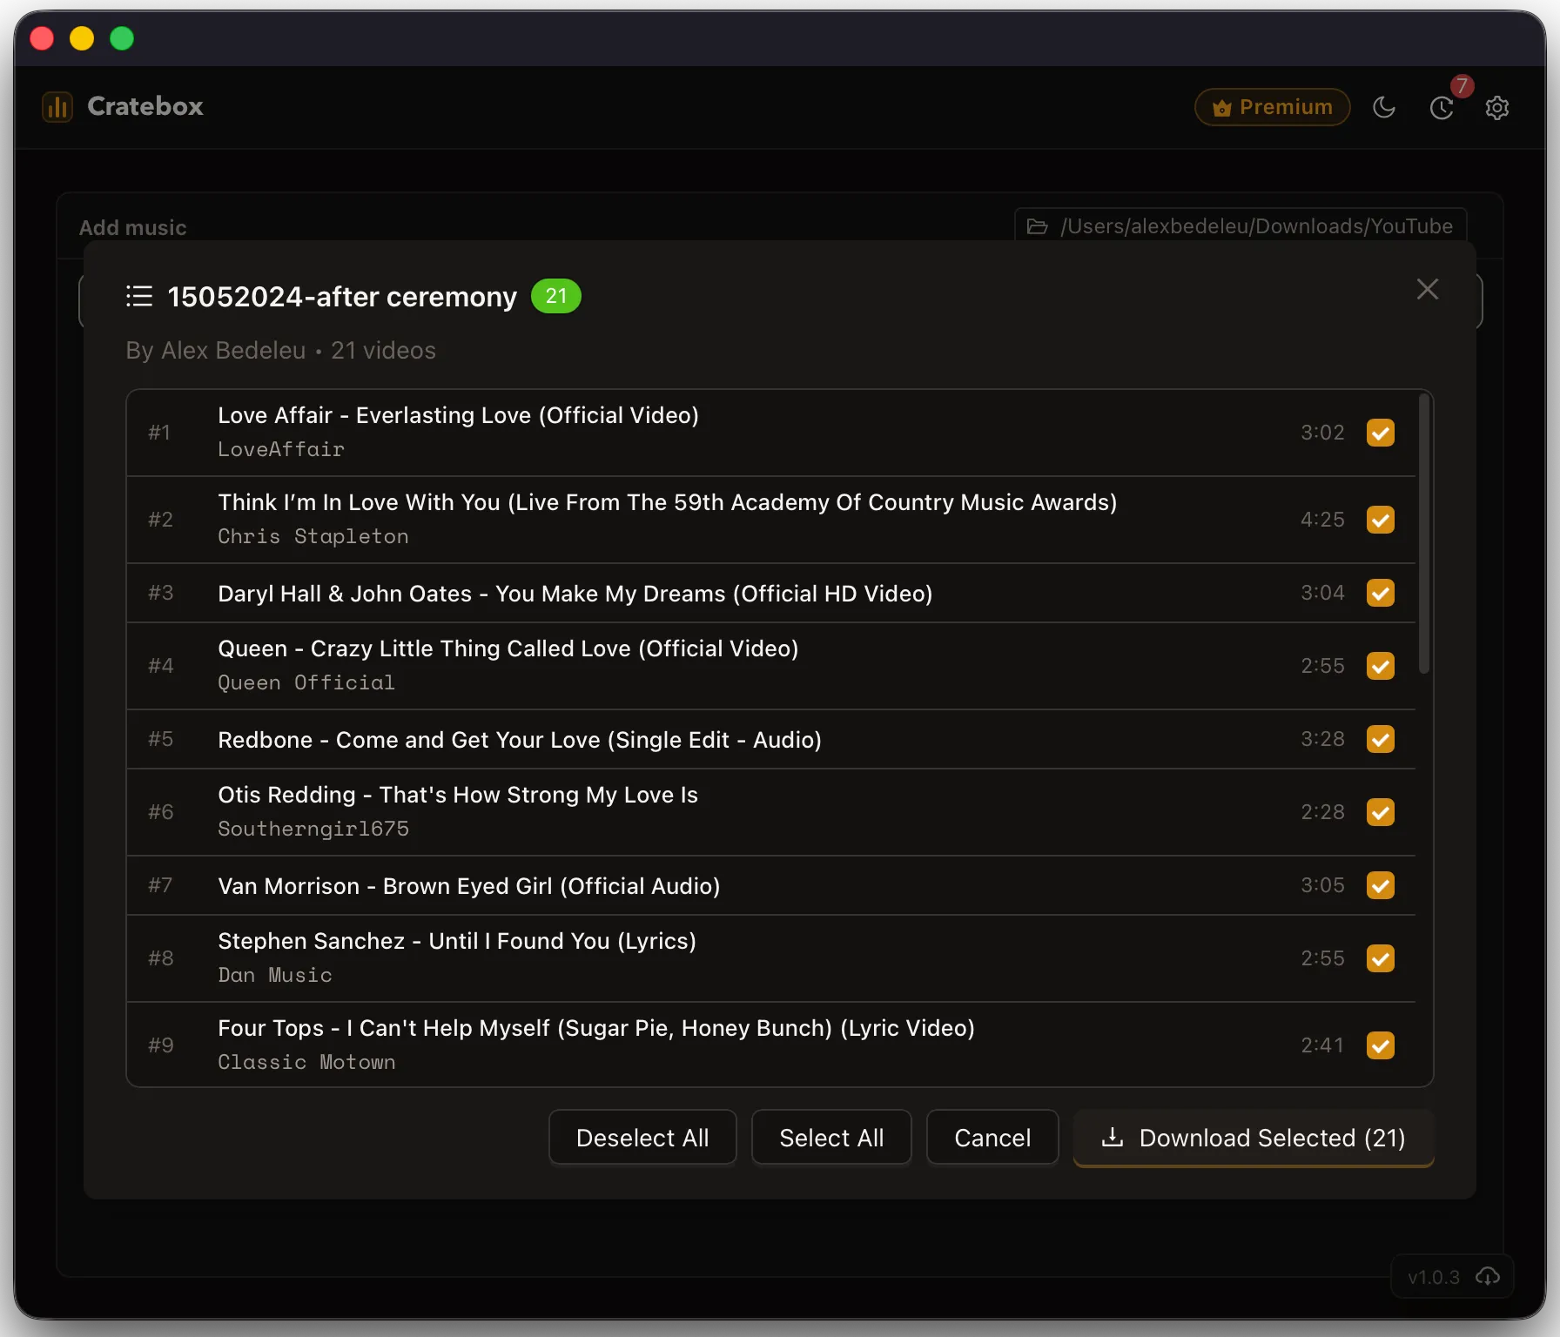
Task: Click the Chris Stapleton channel name
Action: pos(313,536)
